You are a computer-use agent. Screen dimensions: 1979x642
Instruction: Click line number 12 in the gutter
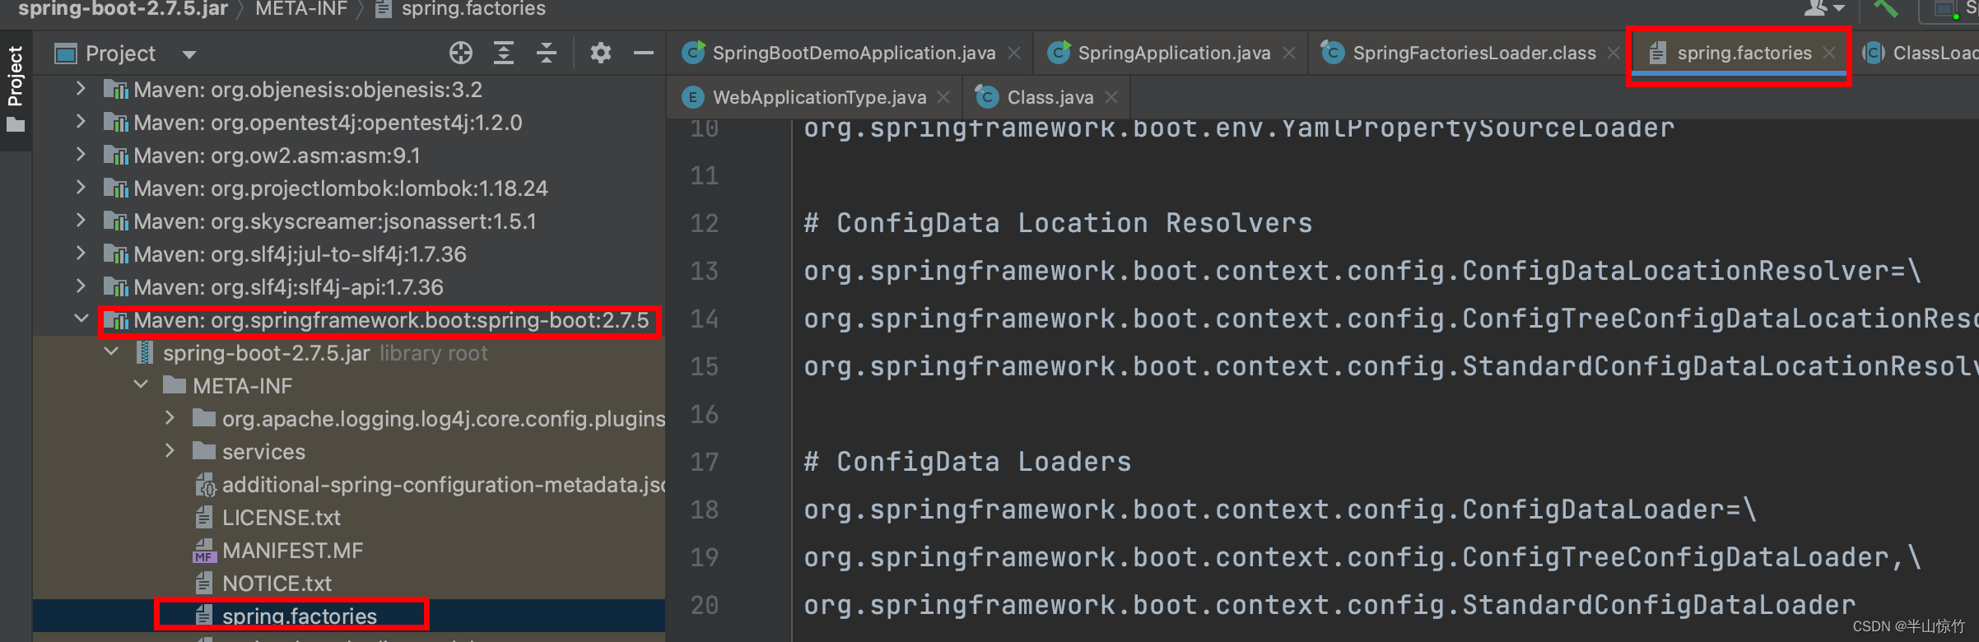[705, 223]
